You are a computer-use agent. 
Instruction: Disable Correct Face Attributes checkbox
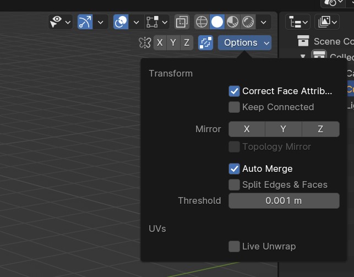tap(234, 91)
